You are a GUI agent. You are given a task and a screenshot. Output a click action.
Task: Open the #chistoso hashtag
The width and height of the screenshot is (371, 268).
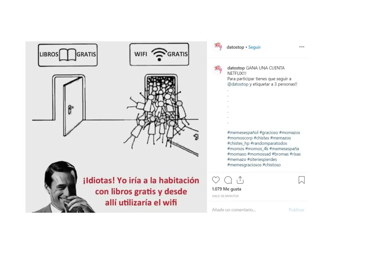tap(272, 165)
